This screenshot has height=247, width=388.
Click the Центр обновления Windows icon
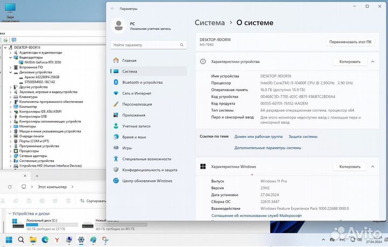pyautogui.click(x=116, y=181)
